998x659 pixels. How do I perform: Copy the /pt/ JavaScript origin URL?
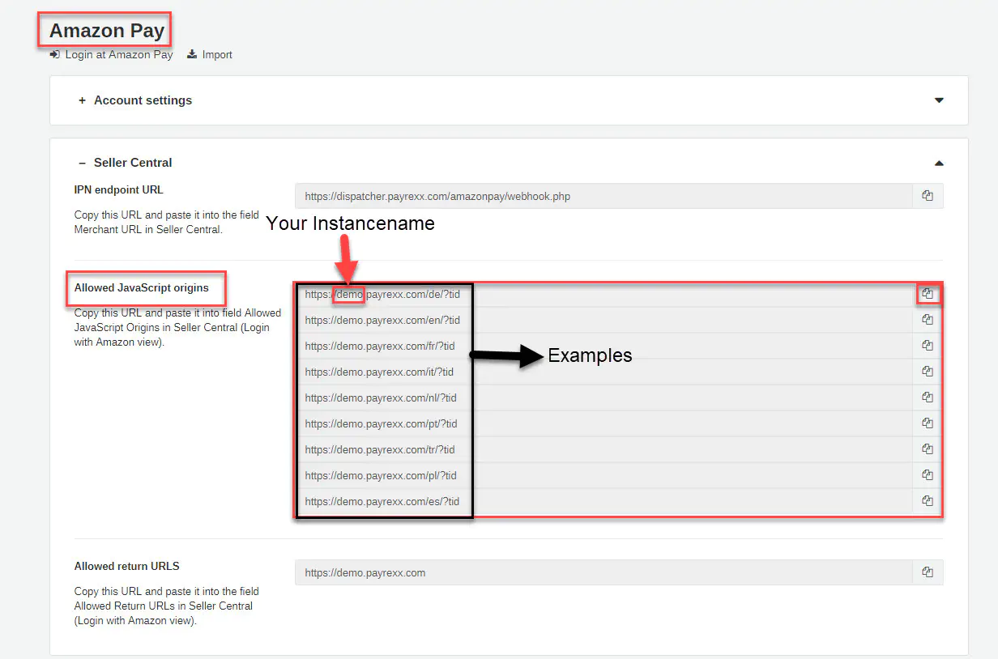(x=928, y=423)
